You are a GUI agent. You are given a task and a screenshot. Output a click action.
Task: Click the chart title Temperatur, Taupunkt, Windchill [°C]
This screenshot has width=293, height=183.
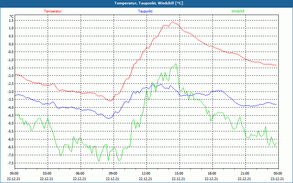149,3
